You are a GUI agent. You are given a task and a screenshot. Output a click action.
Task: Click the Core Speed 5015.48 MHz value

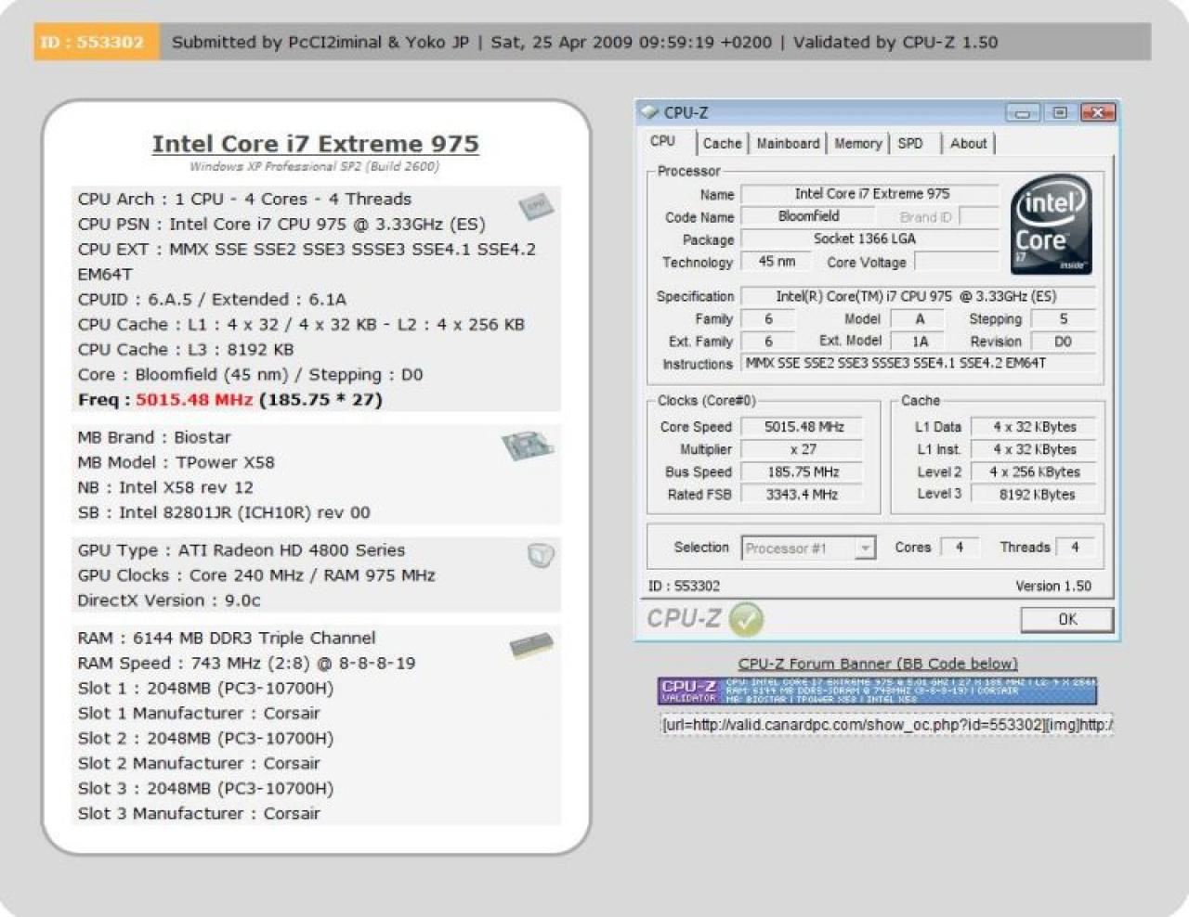[x=804, y=427]
